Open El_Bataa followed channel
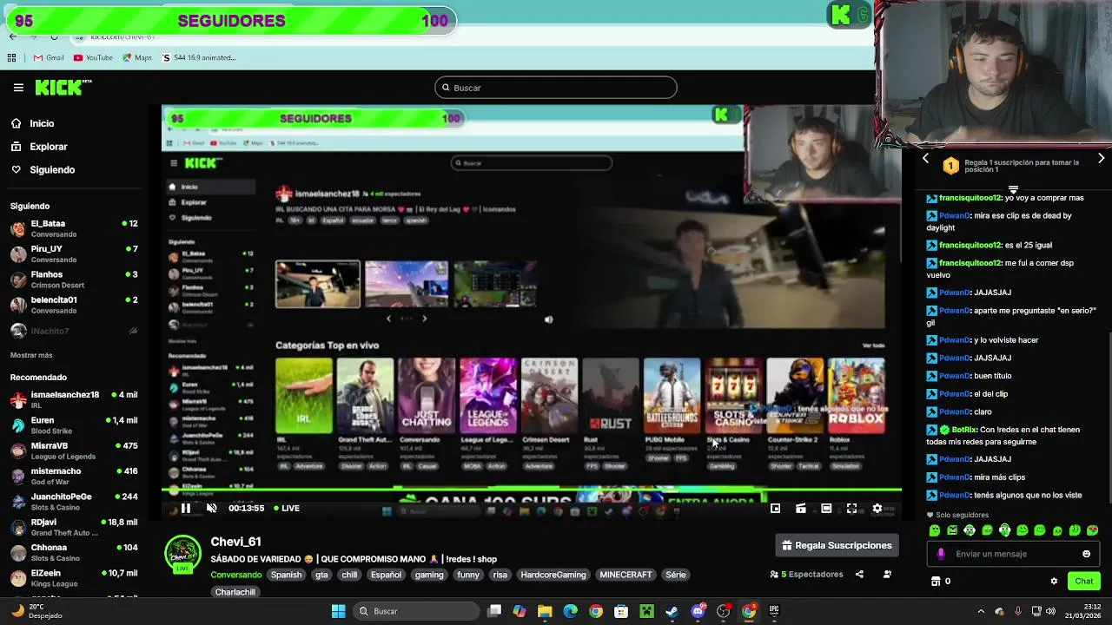1112x625 pixels. pyautogui.click(x=74, y=229)
